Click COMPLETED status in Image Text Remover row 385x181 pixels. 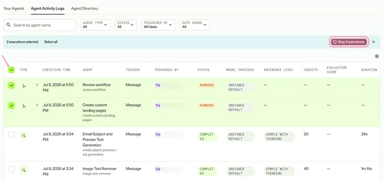point(207,171)
